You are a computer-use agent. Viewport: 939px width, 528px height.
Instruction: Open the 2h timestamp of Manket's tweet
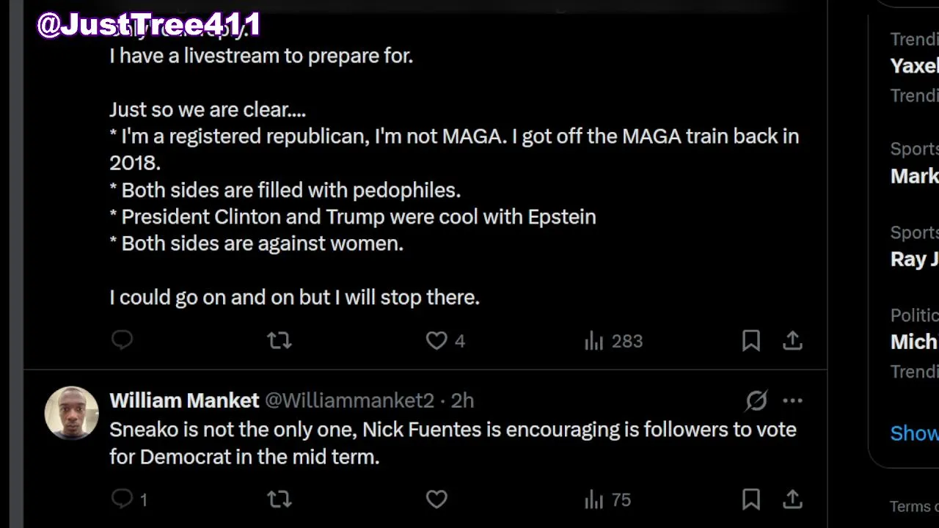pos(462,400)
